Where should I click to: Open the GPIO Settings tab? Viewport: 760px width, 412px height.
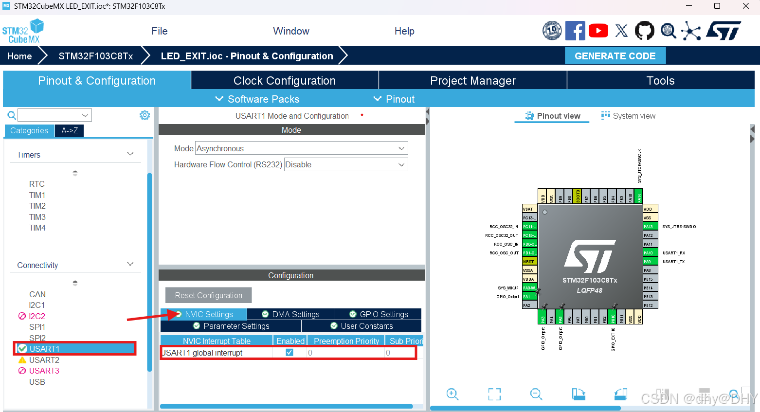tap(378, 314)
